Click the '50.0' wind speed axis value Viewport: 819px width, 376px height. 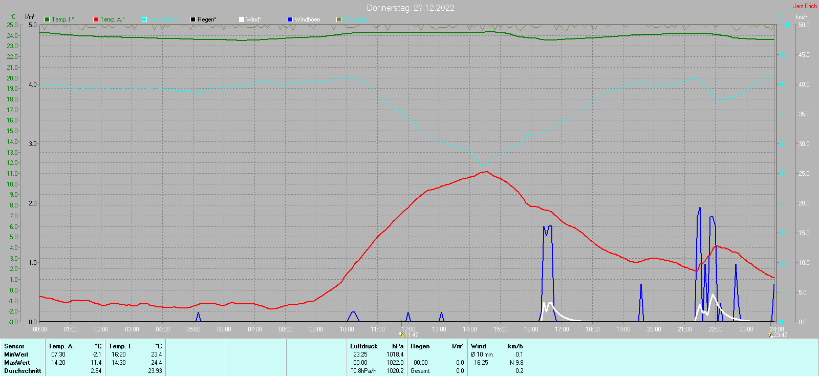(804, 25)
